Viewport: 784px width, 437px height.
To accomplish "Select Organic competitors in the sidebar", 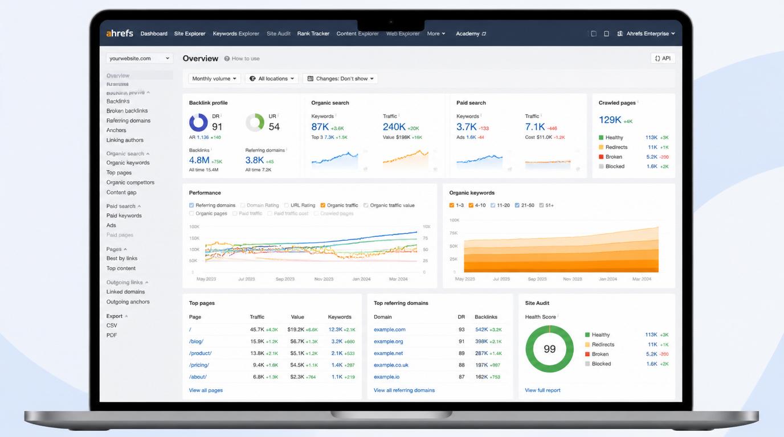I will click(x=130, y=183).
